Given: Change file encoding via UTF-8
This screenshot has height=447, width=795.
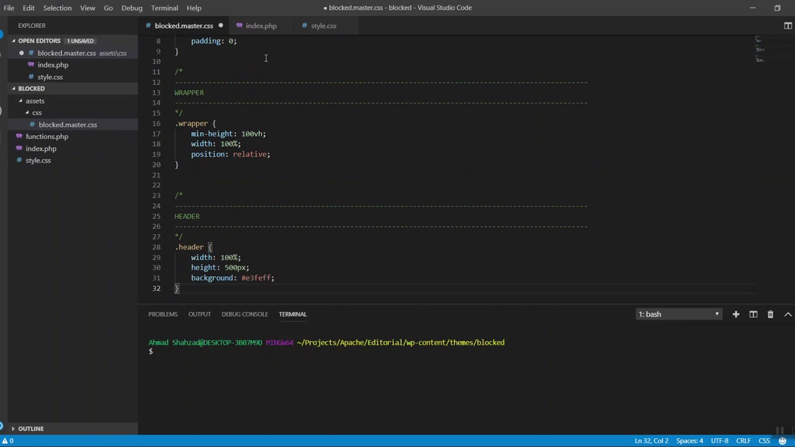Looking at the screenshot, I should pos(719,441).
